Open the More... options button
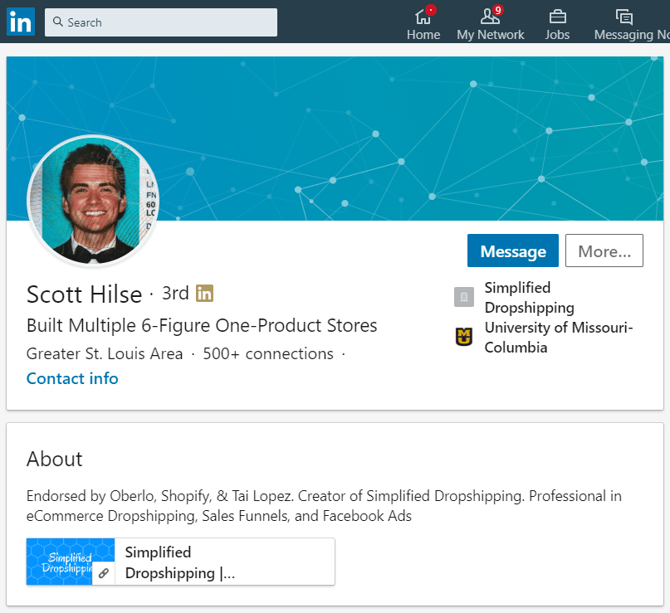670x613 pixels. point(604,251)
